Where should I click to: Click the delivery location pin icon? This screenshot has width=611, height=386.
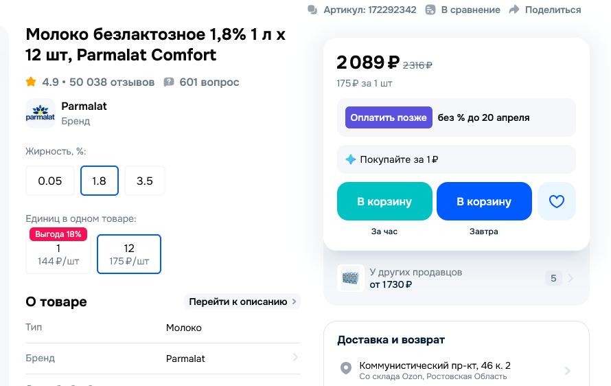pos(347,369)
